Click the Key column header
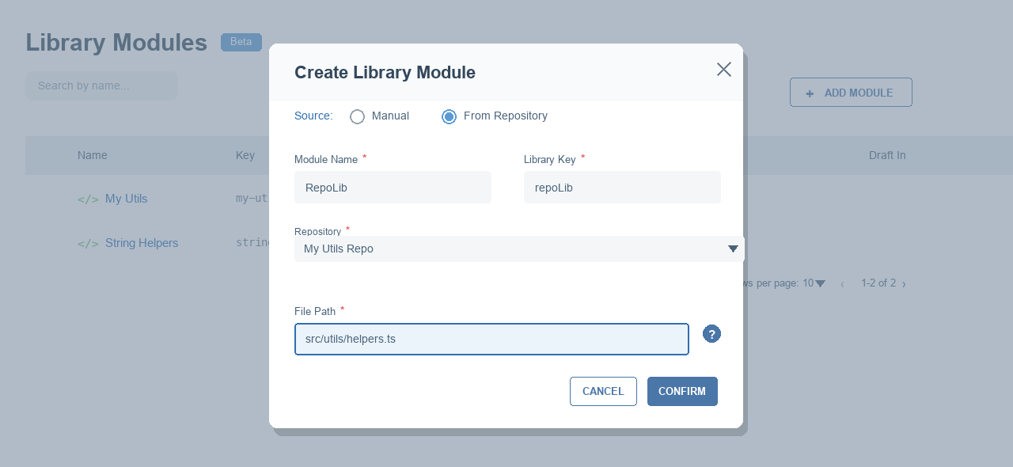 [x=245, y=155]
